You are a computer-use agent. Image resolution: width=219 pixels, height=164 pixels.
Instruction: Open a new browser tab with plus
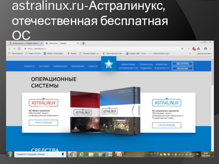point(83,43)
